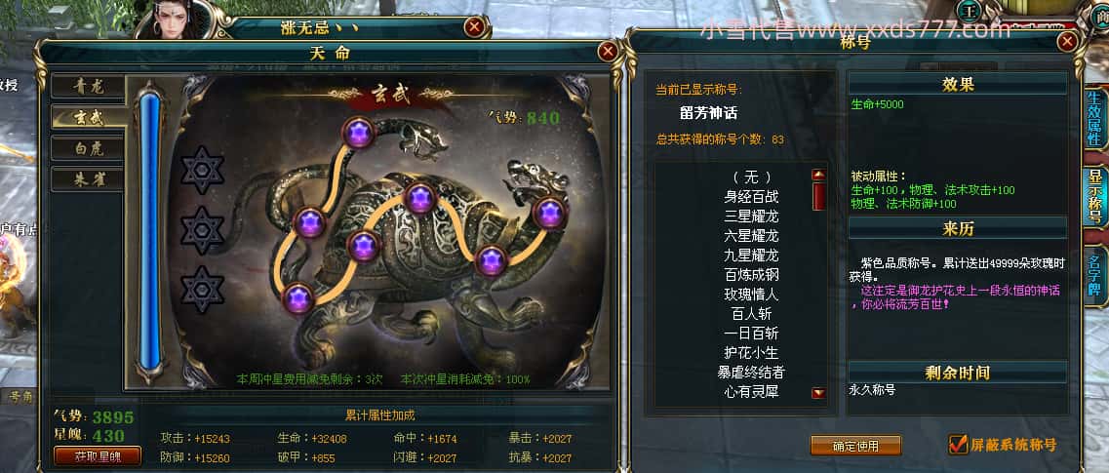Open the 朱雀 tab
This screenshot has width=1109, height=473.
click(89, 179)
